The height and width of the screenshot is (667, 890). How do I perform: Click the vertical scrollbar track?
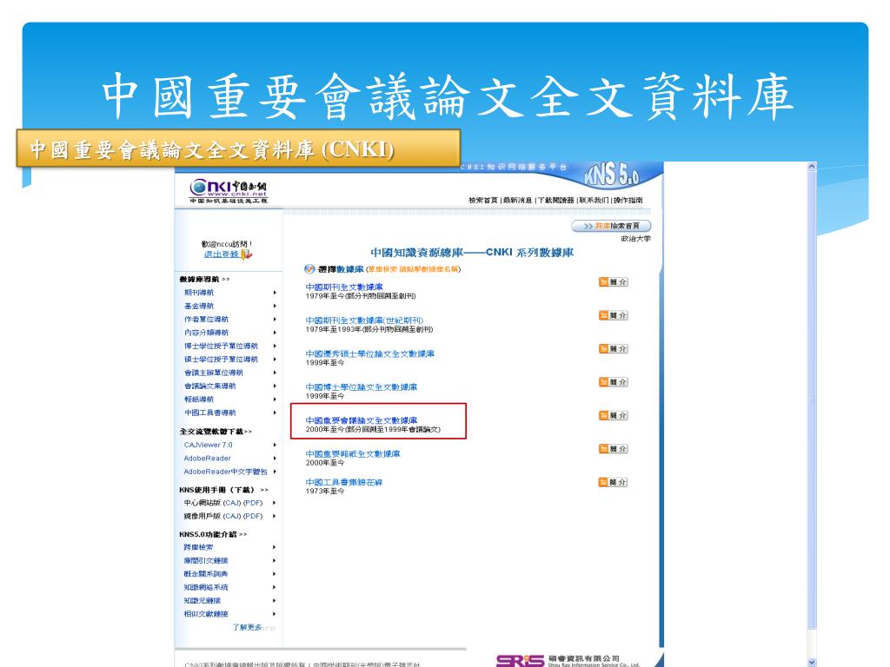point(812,414)
